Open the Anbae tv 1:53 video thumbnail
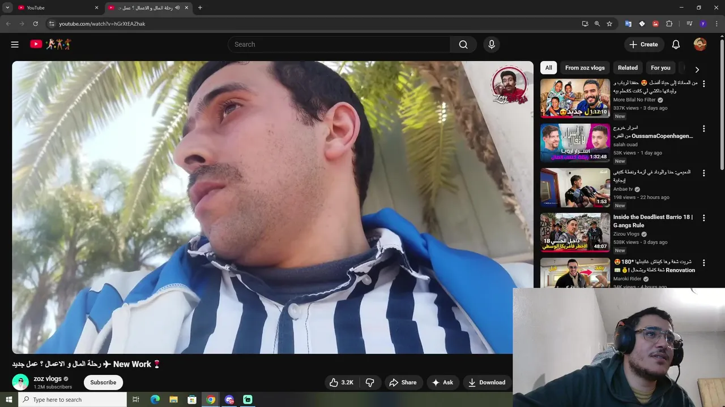725x407 pixels. (575, 187)
